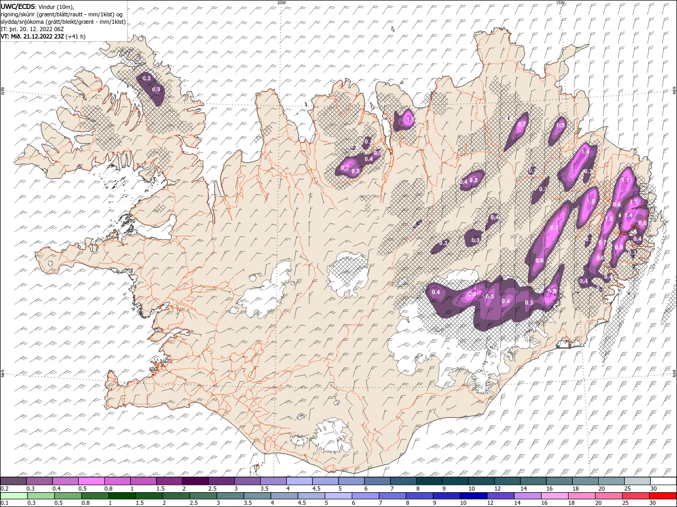
Task: Click the '(+41 h)' forecast offset text
Action: click(75, 36)
